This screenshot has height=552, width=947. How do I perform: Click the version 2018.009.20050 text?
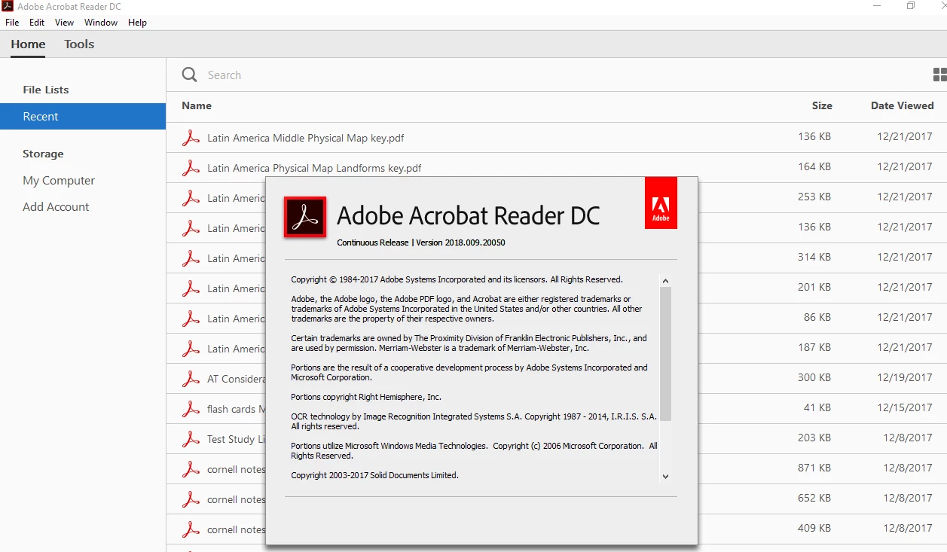(x=460, y=242)
